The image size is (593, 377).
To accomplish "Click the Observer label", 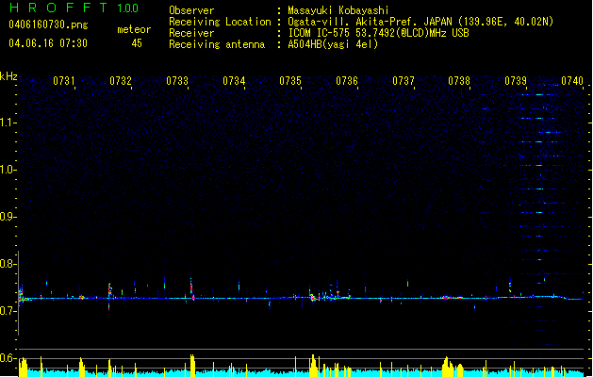I will [x=191, y=10].
